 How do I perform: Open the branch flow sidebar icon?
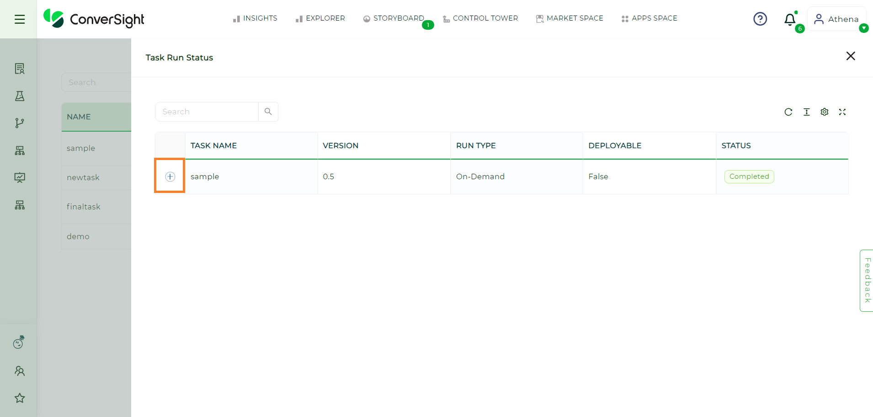[x=19, y=123]
